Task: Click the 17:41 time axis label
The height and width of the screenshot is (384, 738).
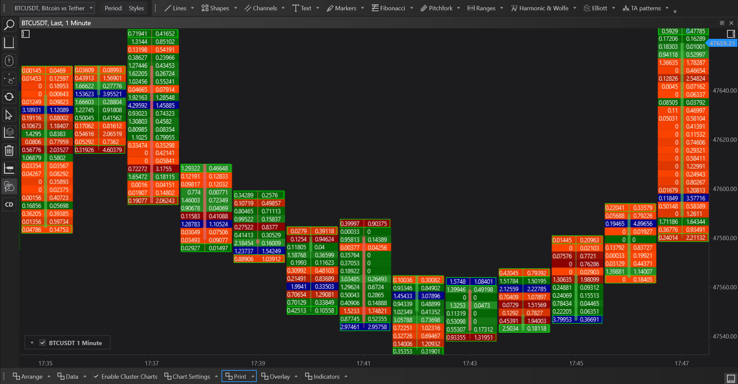Action: click(363, 363)
